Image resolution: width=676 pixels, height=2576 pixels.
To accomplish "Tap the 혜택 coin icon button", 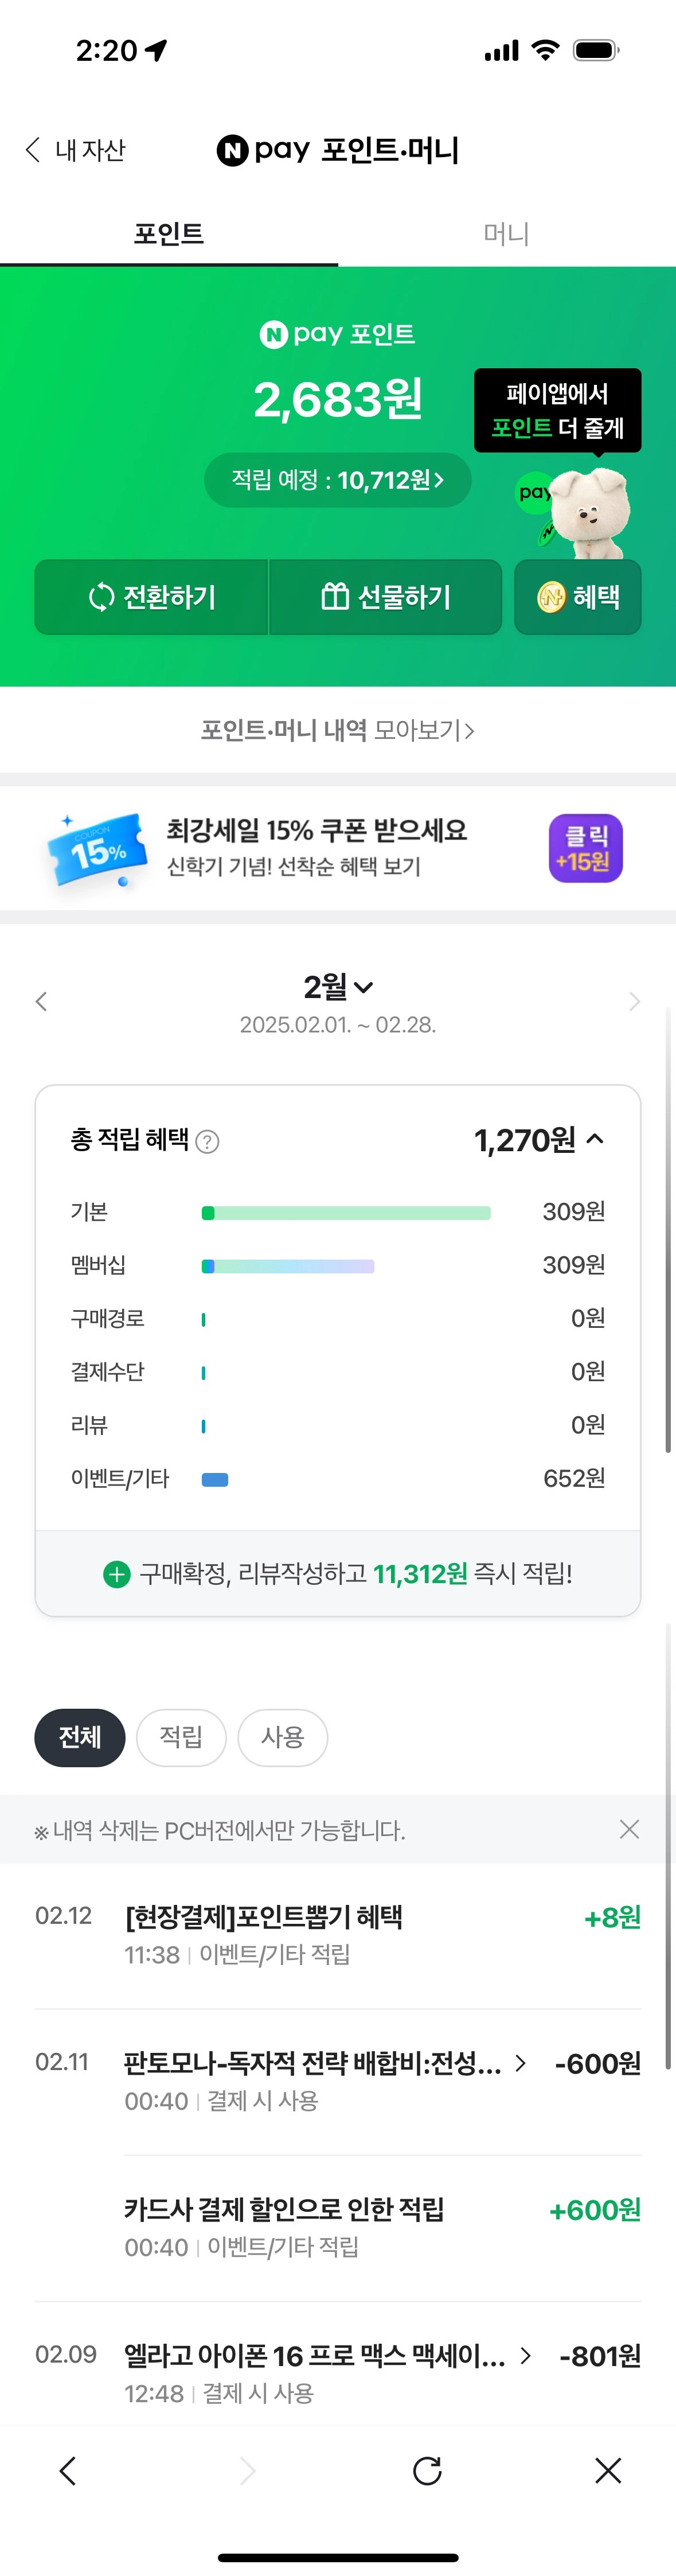I will point(578,597).
